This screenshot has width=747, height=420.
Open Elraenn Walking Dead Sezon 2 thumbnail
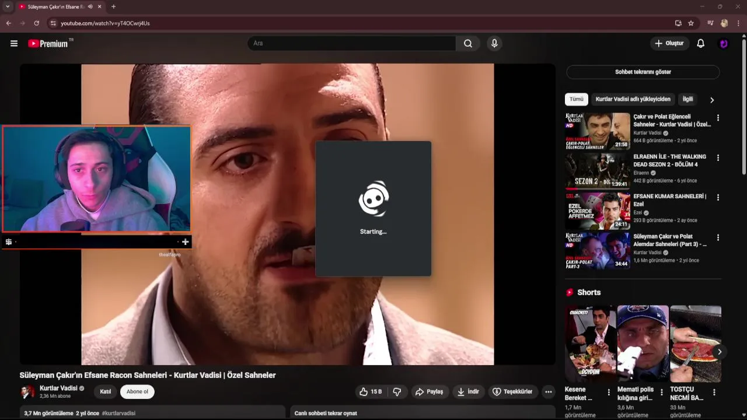(x=598, y=171)
